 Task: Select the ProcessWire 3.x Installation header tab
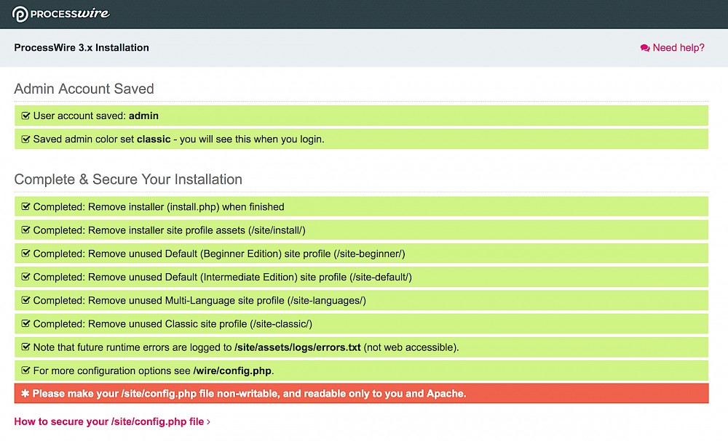click(81, 47)
